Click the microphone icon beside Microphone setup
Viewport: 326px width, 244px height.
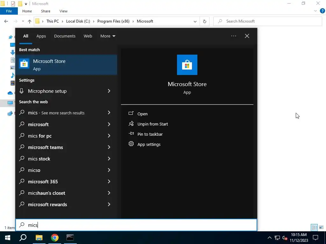[21, 91]
